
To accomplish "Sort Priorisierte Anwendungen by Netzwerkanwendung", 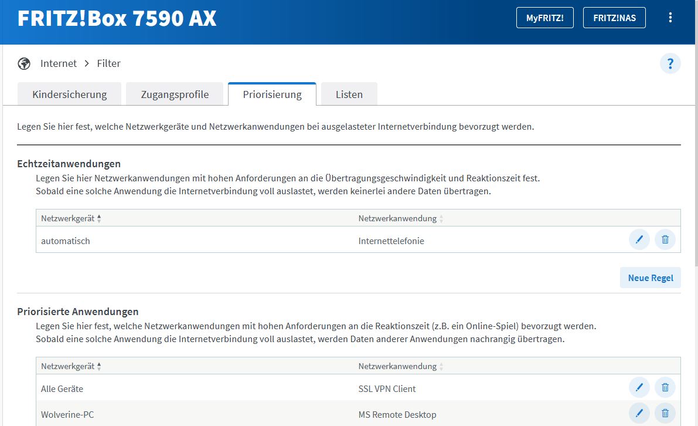I will (x=401, y=366).
